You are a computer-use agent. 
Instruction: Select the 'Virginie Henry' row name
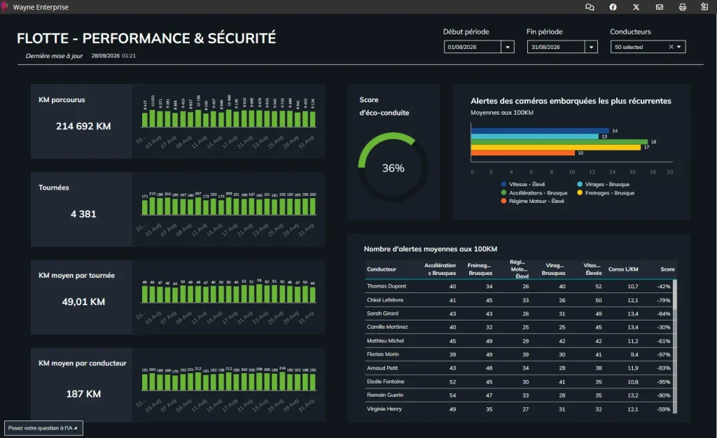(x=384, y=409)
